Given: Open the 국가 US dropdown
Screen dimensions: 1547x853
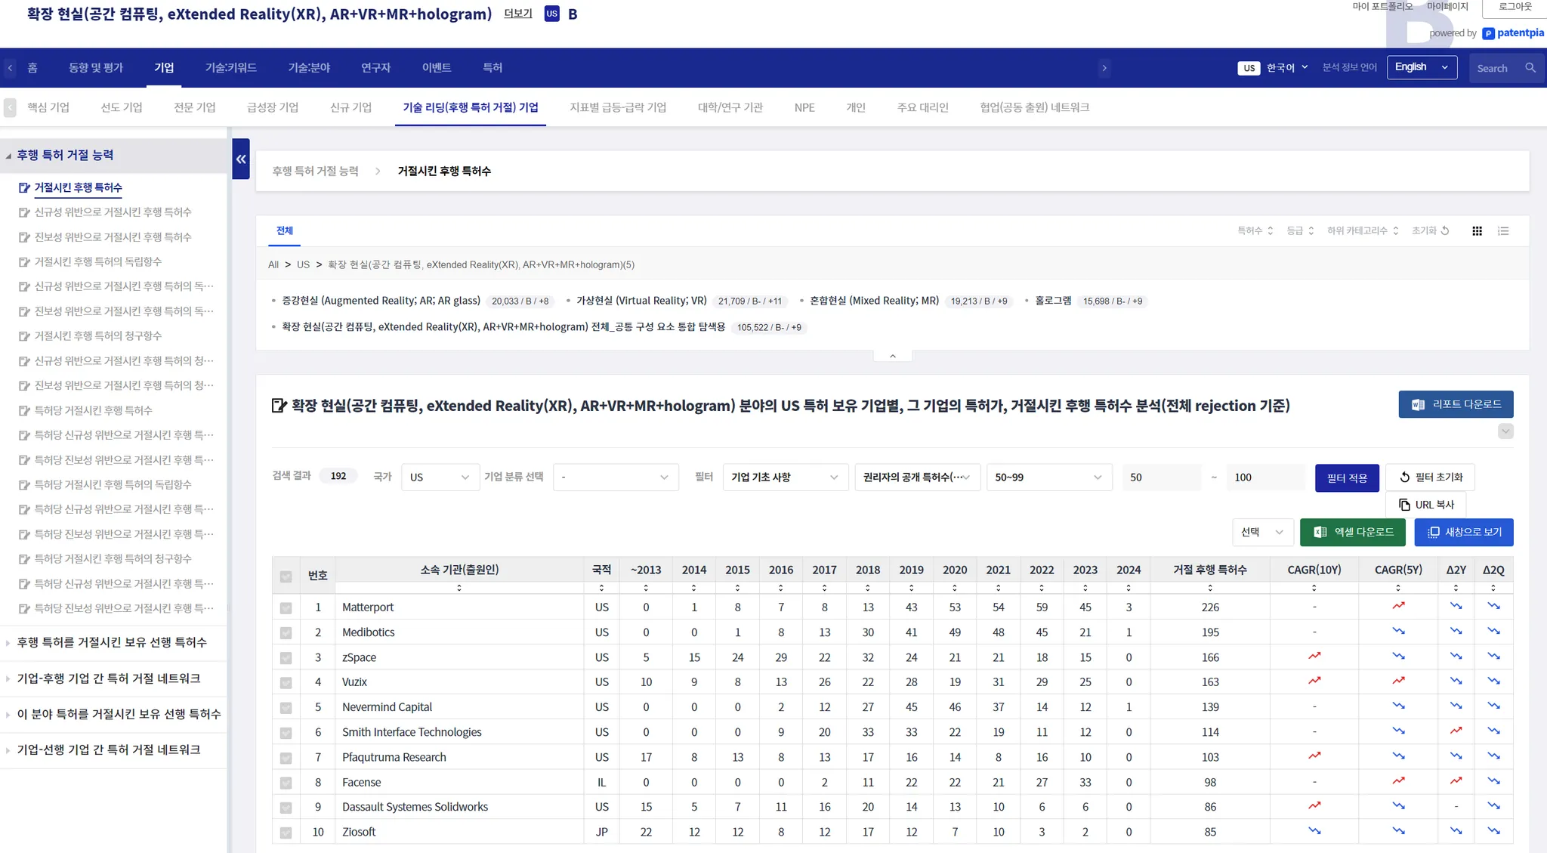Looking at the screenshot, I should click(x=440, y=477).
